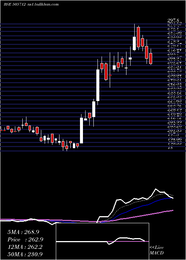Click the <<Live MACD label
Viewport: 186px width, 260px height.
tap(157, 250)
